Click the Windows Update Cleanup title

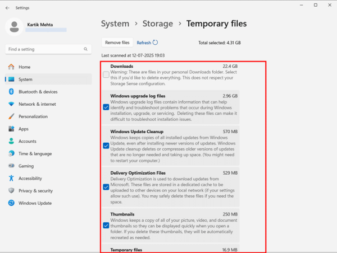[136, 132]
